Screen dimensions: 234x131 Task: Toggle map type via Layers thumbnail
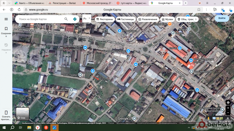(x=23, y=114)
